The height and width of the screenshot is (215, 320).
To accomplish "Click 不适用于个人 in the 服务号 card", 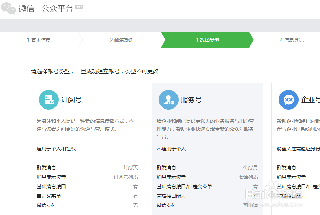I will tap(171, 149).
